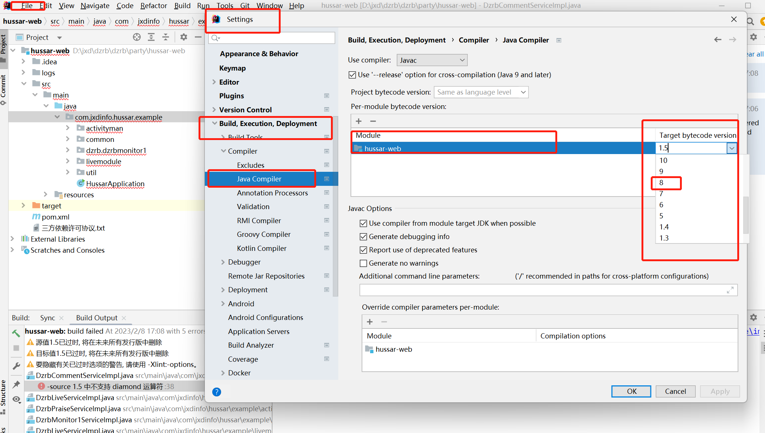Select 8 in target bytecode version list
Image resolution: width=765 pixels, height=433 pixels.
(x=661, y=183)
